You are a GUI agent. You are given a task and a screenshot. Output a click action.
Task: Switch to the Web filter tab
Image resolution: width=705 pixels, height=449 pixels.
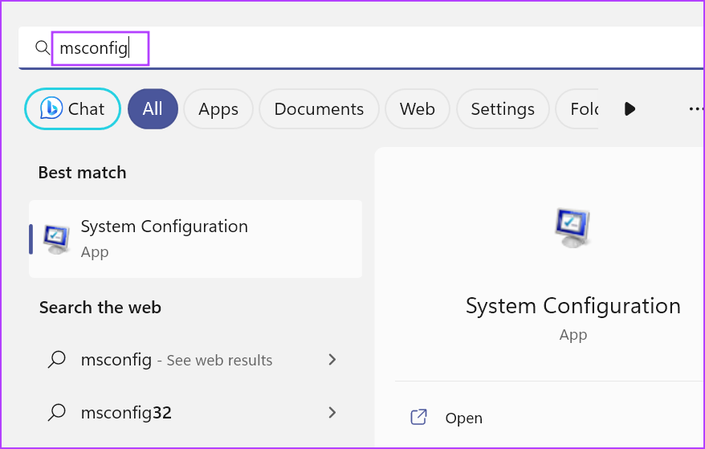[418, 109]
